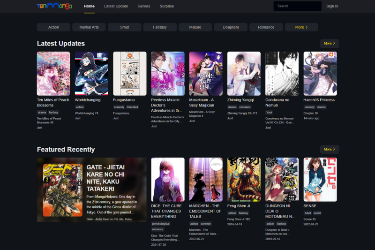Select comedy tag under Haechi'S Princess
The image size is (375, 250).
tap(309, 107)
